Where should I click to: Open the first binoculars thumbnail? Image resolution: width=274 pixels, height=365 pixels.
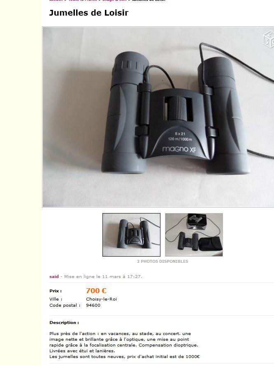(x=132, y=235)
